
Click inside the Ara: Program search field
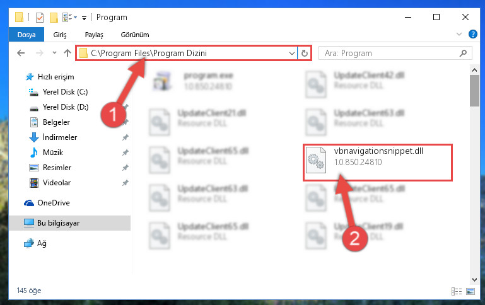pyautogui.click(x=390, y=53)
